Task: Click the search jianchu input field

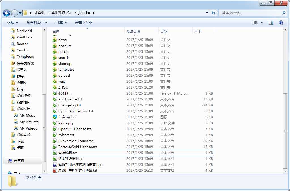Action: tap(251, 13)
